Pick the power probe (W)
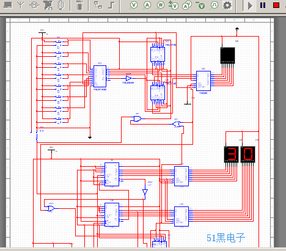The height and width of the screenshot is (251, 286). point(161,5)
